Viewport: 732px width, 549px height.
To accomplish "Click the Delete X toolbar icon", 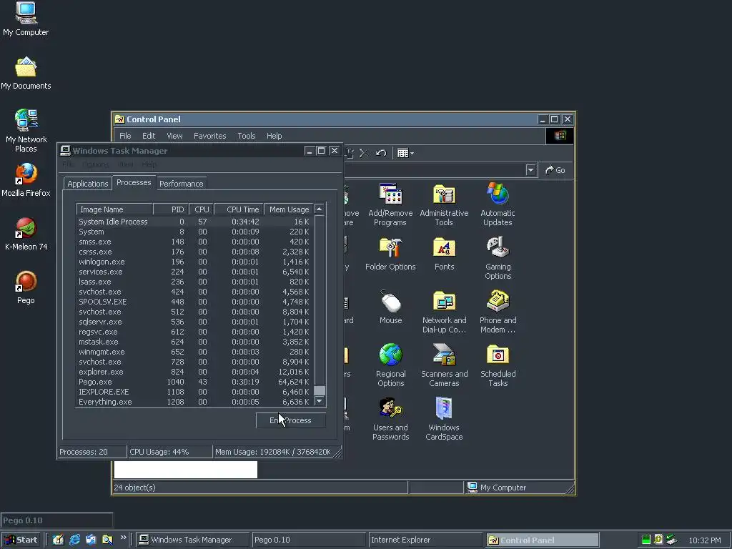I will (364, 153).
